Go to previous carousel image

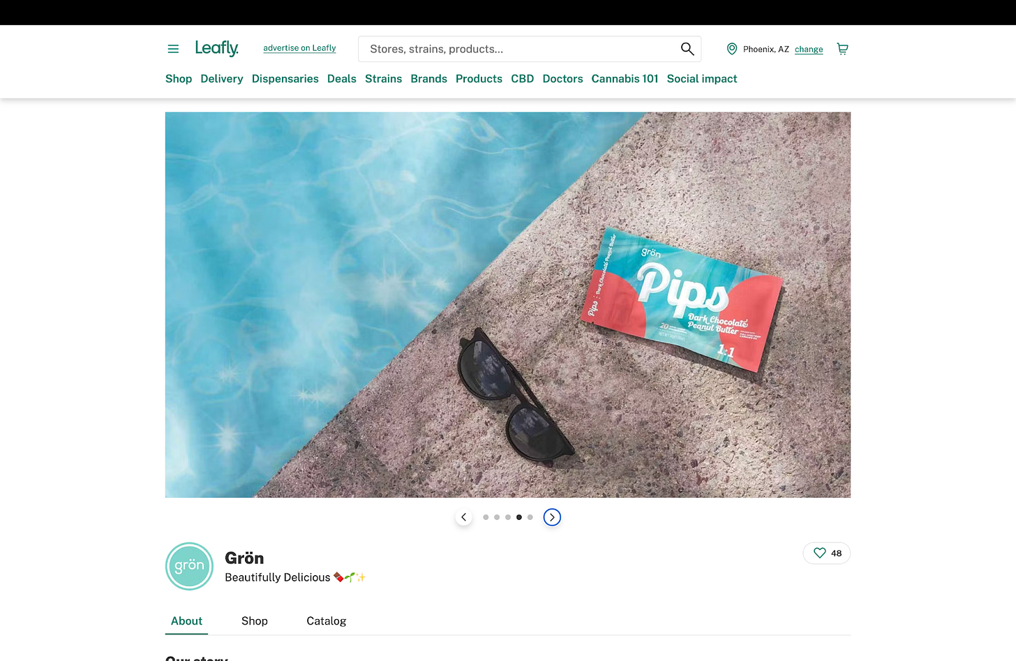(464, 517)
